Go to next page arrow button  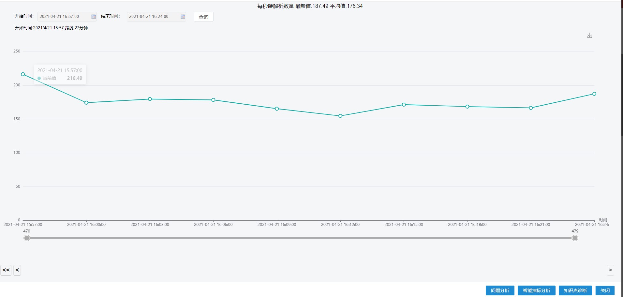(610, 270)
